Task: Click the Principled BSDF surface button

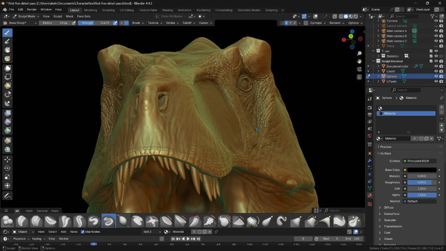Action: (x=420, y=161)
